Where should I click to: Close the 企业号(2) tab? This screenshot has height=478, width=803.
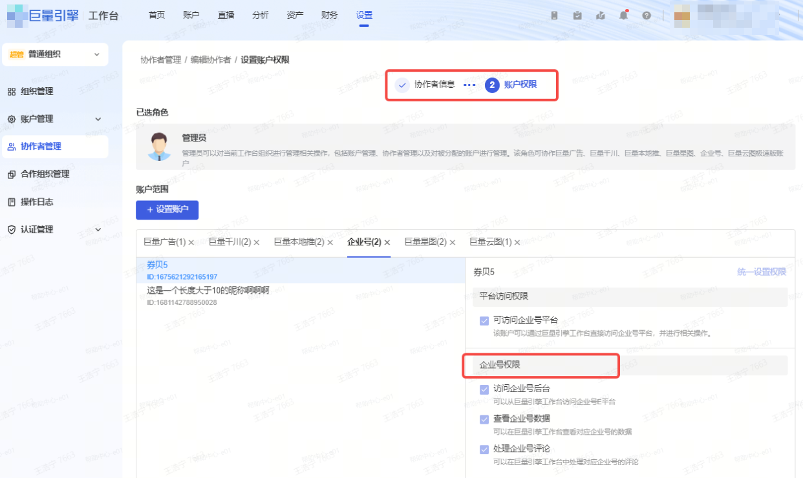[387, 243]
